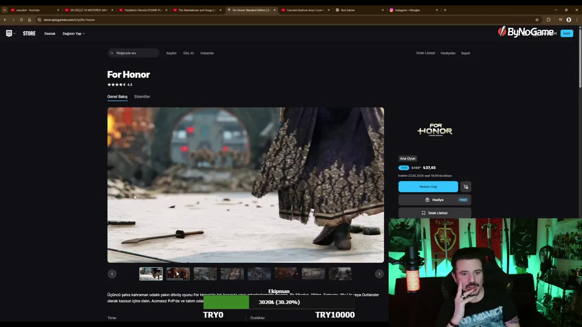Image resolution: width=582 pixels, height=327 pixels.
Task: Open Sepet cart link
Action: tap(466, 53)
